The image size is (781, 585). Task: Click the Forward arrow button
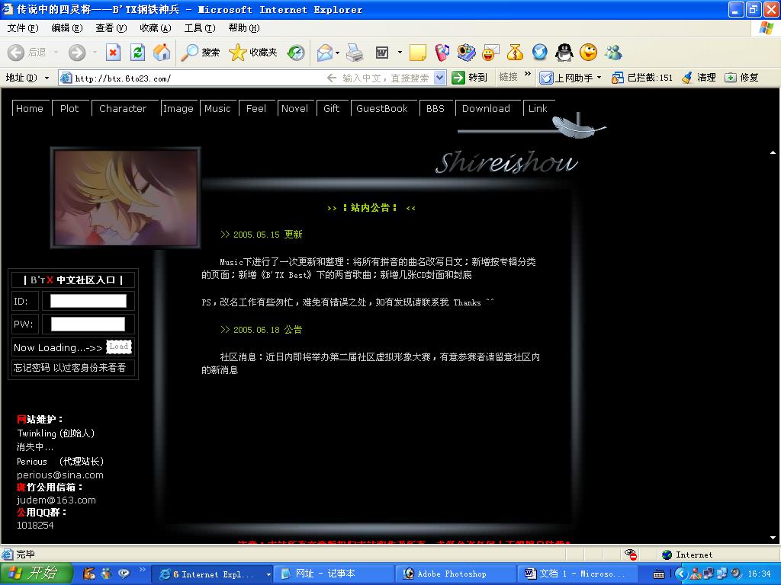click(77, 53)
